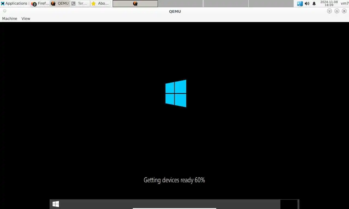
Task: Click the Windows Start logo in the guest taskbar
Action: click(56, 204)
